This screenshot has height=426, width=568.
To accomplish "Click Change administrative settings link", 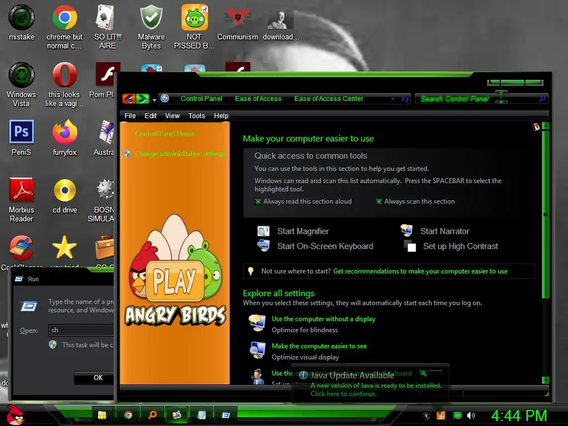I will click(180, 154).
